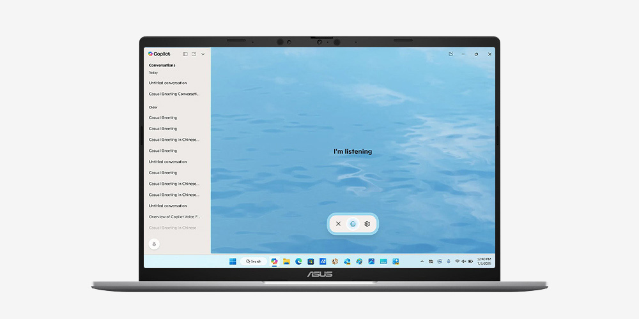
Task: Open the Casual Greeting Conversation chat from Today
Action: tap(174, 94)
